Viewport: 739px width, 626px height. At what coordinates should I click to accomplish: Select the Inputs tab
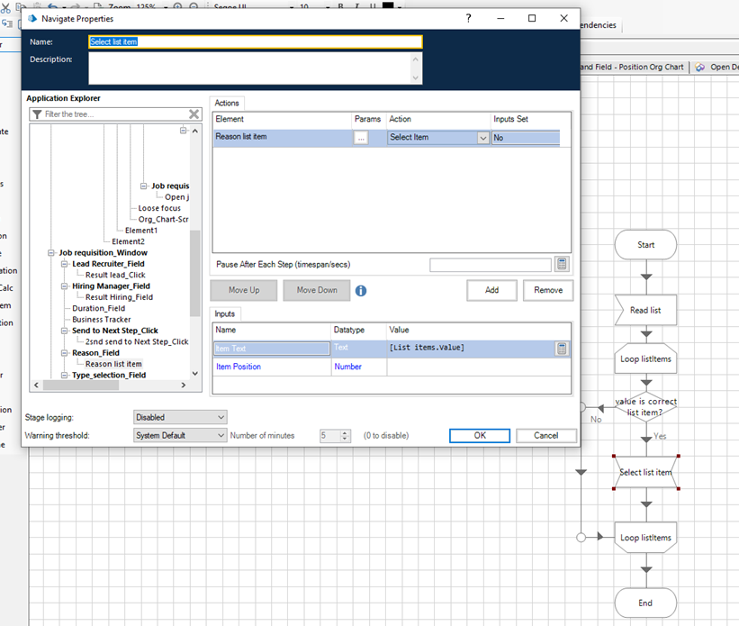coord(225,313)
